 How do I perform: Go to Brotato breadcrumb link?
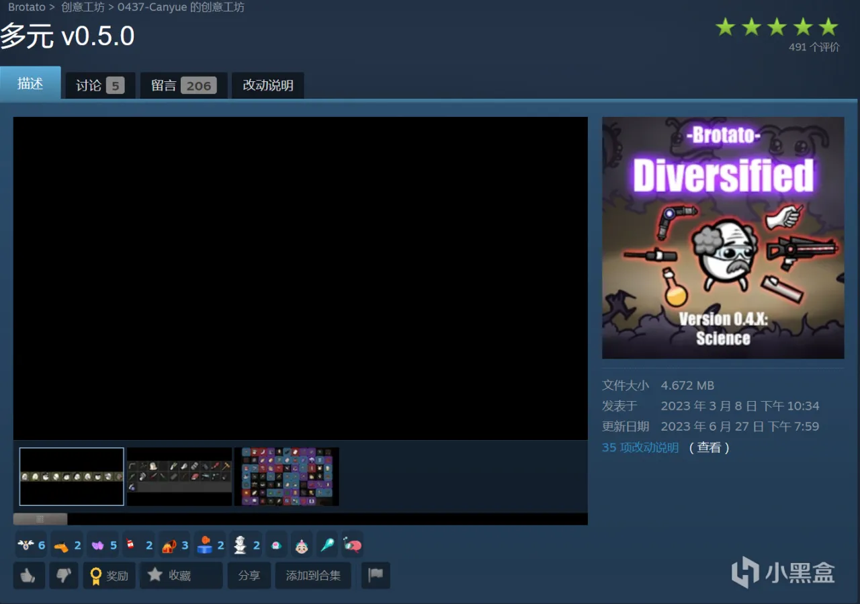(x=27, y=7)
